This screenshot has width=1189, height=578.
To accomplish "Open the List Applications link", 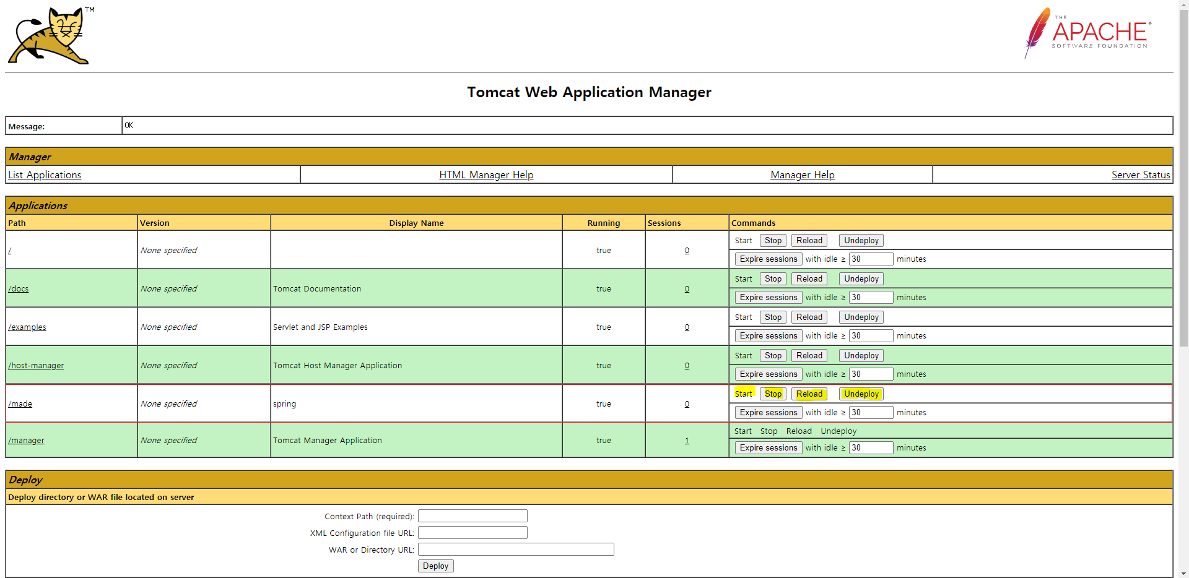I will click(x=45, y=175).
